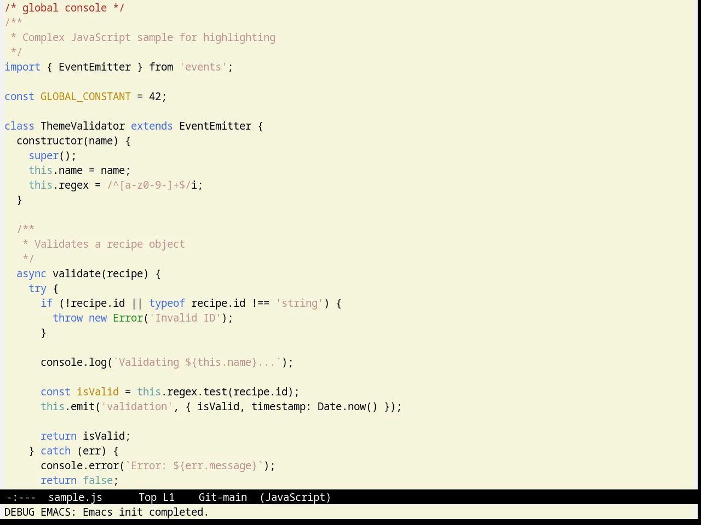The width and height of the screenshot is (701, 525).
Task: Click the 'Invalid ID' string
Action: click(185, 318)
